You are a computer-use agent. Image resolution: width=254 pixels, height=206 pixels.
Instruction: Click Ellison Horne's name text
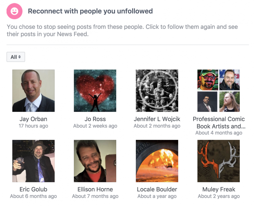point(95,189)
